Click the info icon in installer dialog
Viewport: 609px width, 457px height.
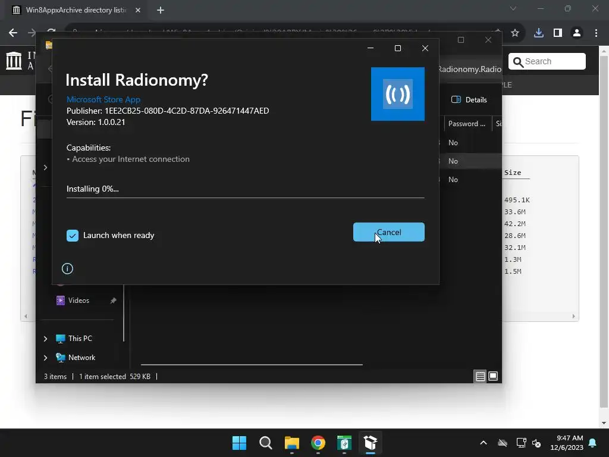(x=67, y=268)
